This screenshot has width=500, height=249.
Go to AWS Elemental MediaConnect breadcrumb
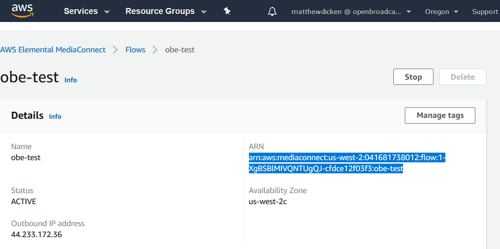tap(53, 50)
